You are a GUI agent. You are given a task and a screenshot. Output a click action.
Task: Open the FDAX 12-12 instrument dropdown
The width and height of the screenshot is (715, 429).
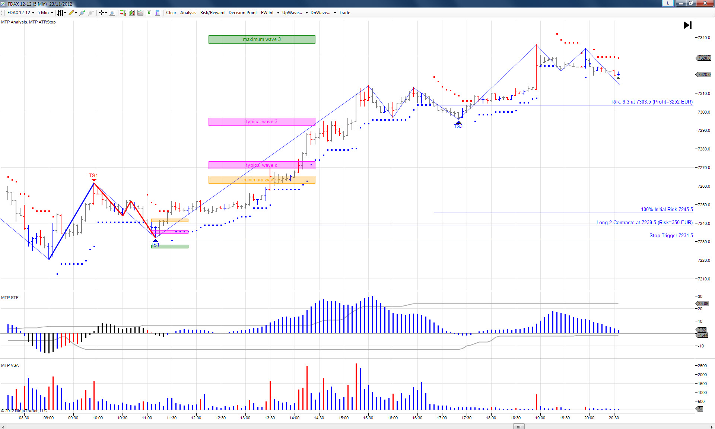tap(21, 13)
